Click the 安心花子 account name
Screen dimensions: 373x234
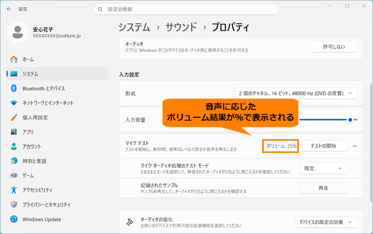point(43,29)
